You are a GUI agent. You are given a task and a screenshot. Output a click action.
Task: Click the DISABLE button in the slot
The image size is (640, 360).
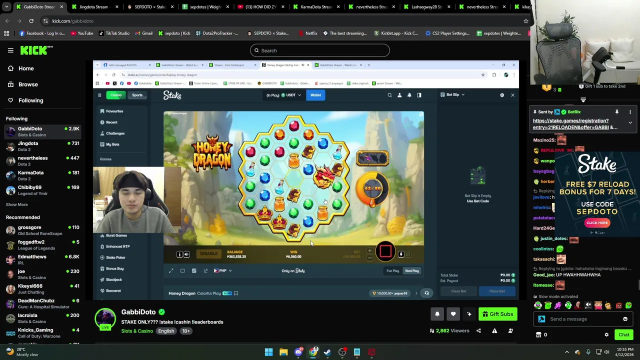(x=208, y=254)
